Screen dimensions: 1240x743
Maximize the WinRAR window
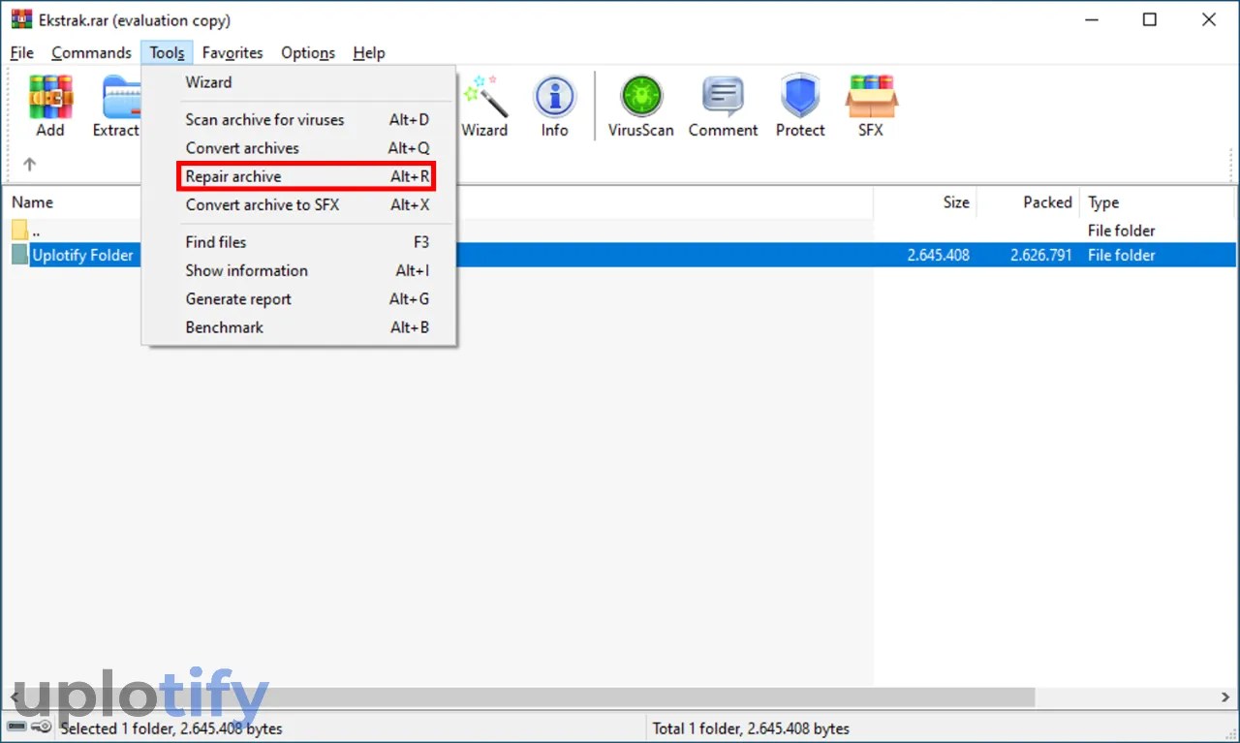tap(1149, 19)
